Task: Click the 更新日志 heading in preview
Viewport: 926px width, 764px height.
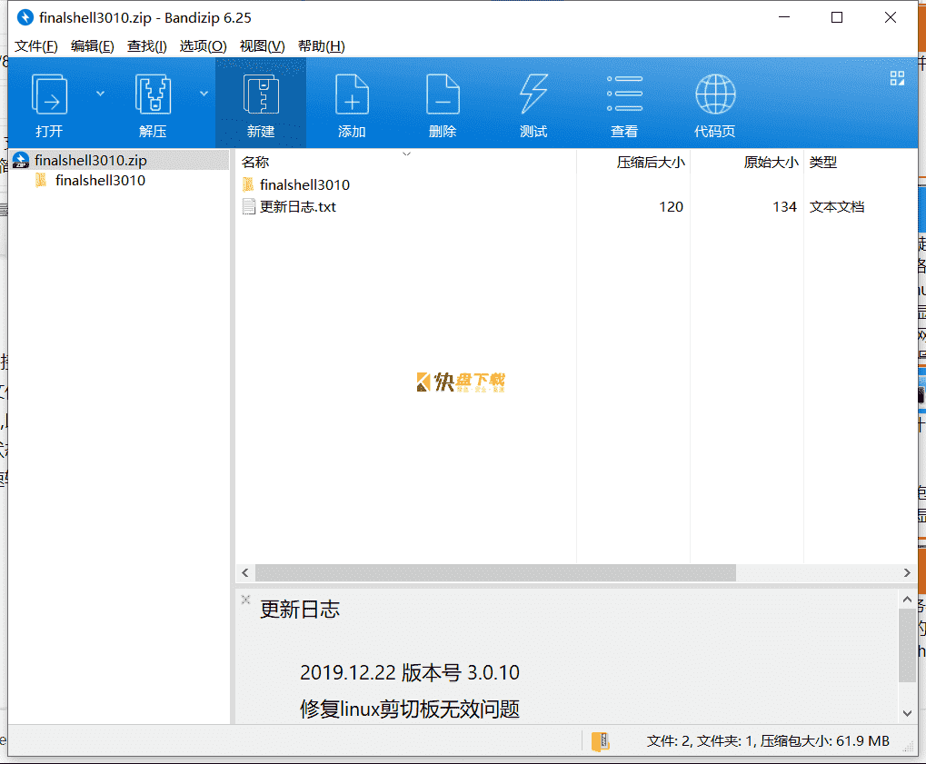Action: point(300,610)
